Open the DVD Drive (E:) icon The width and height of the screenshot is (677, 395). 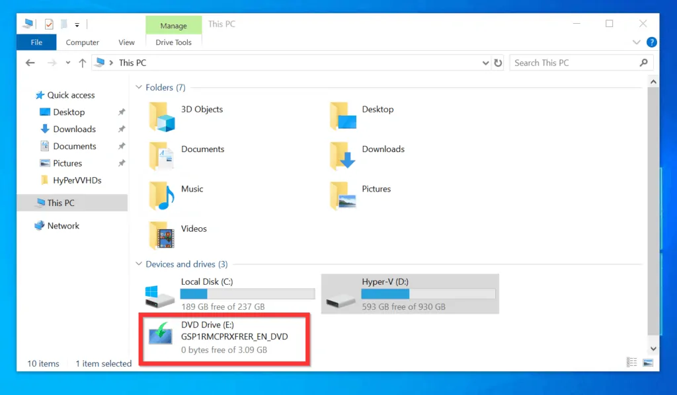[x=160, y=334]
